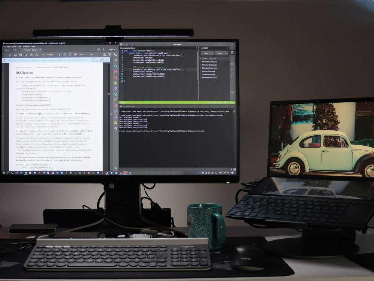Click CRLF line ending in status bar

coord(226,102)
